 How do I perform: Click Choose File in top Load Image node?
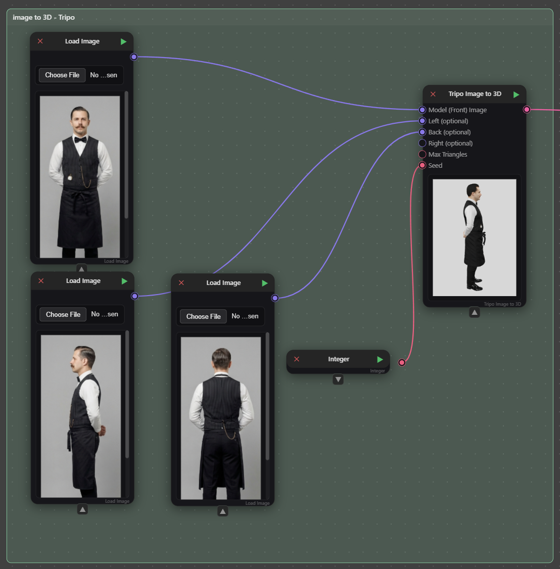pos(62,75)
